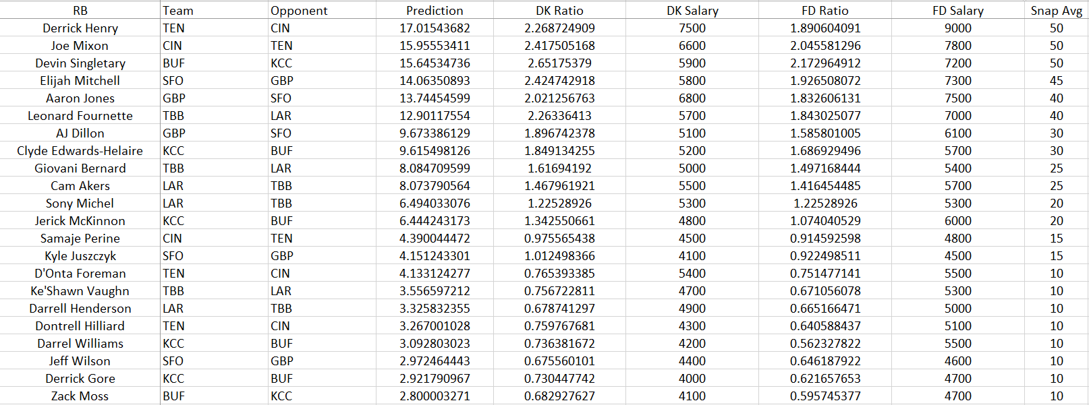Select DK Salary value 5900

692,63
